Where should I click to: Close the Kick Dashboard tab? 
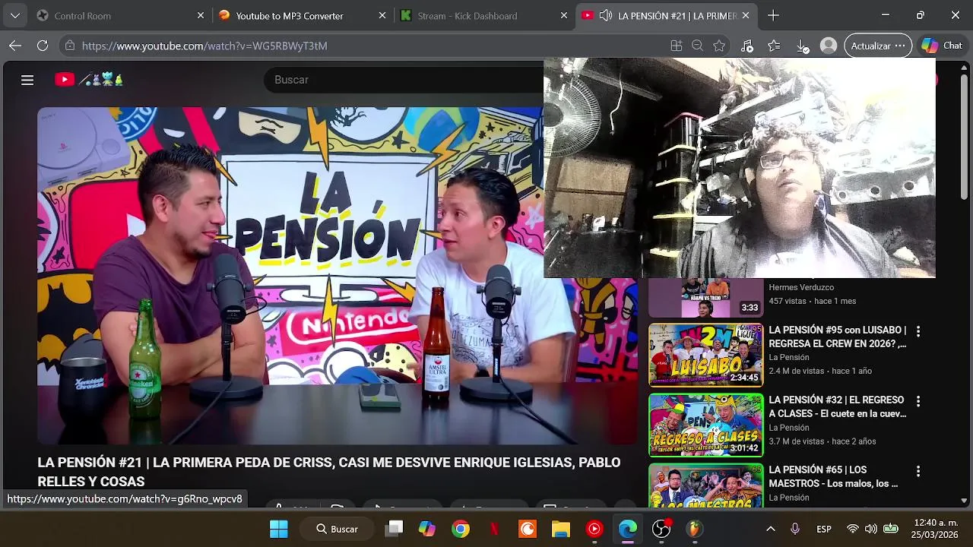click(x=564, y=15)
